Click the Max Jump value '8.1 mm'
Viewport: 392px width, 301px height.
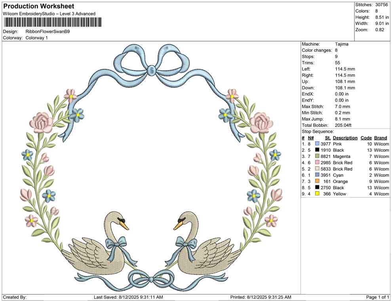tap(343, 119)
